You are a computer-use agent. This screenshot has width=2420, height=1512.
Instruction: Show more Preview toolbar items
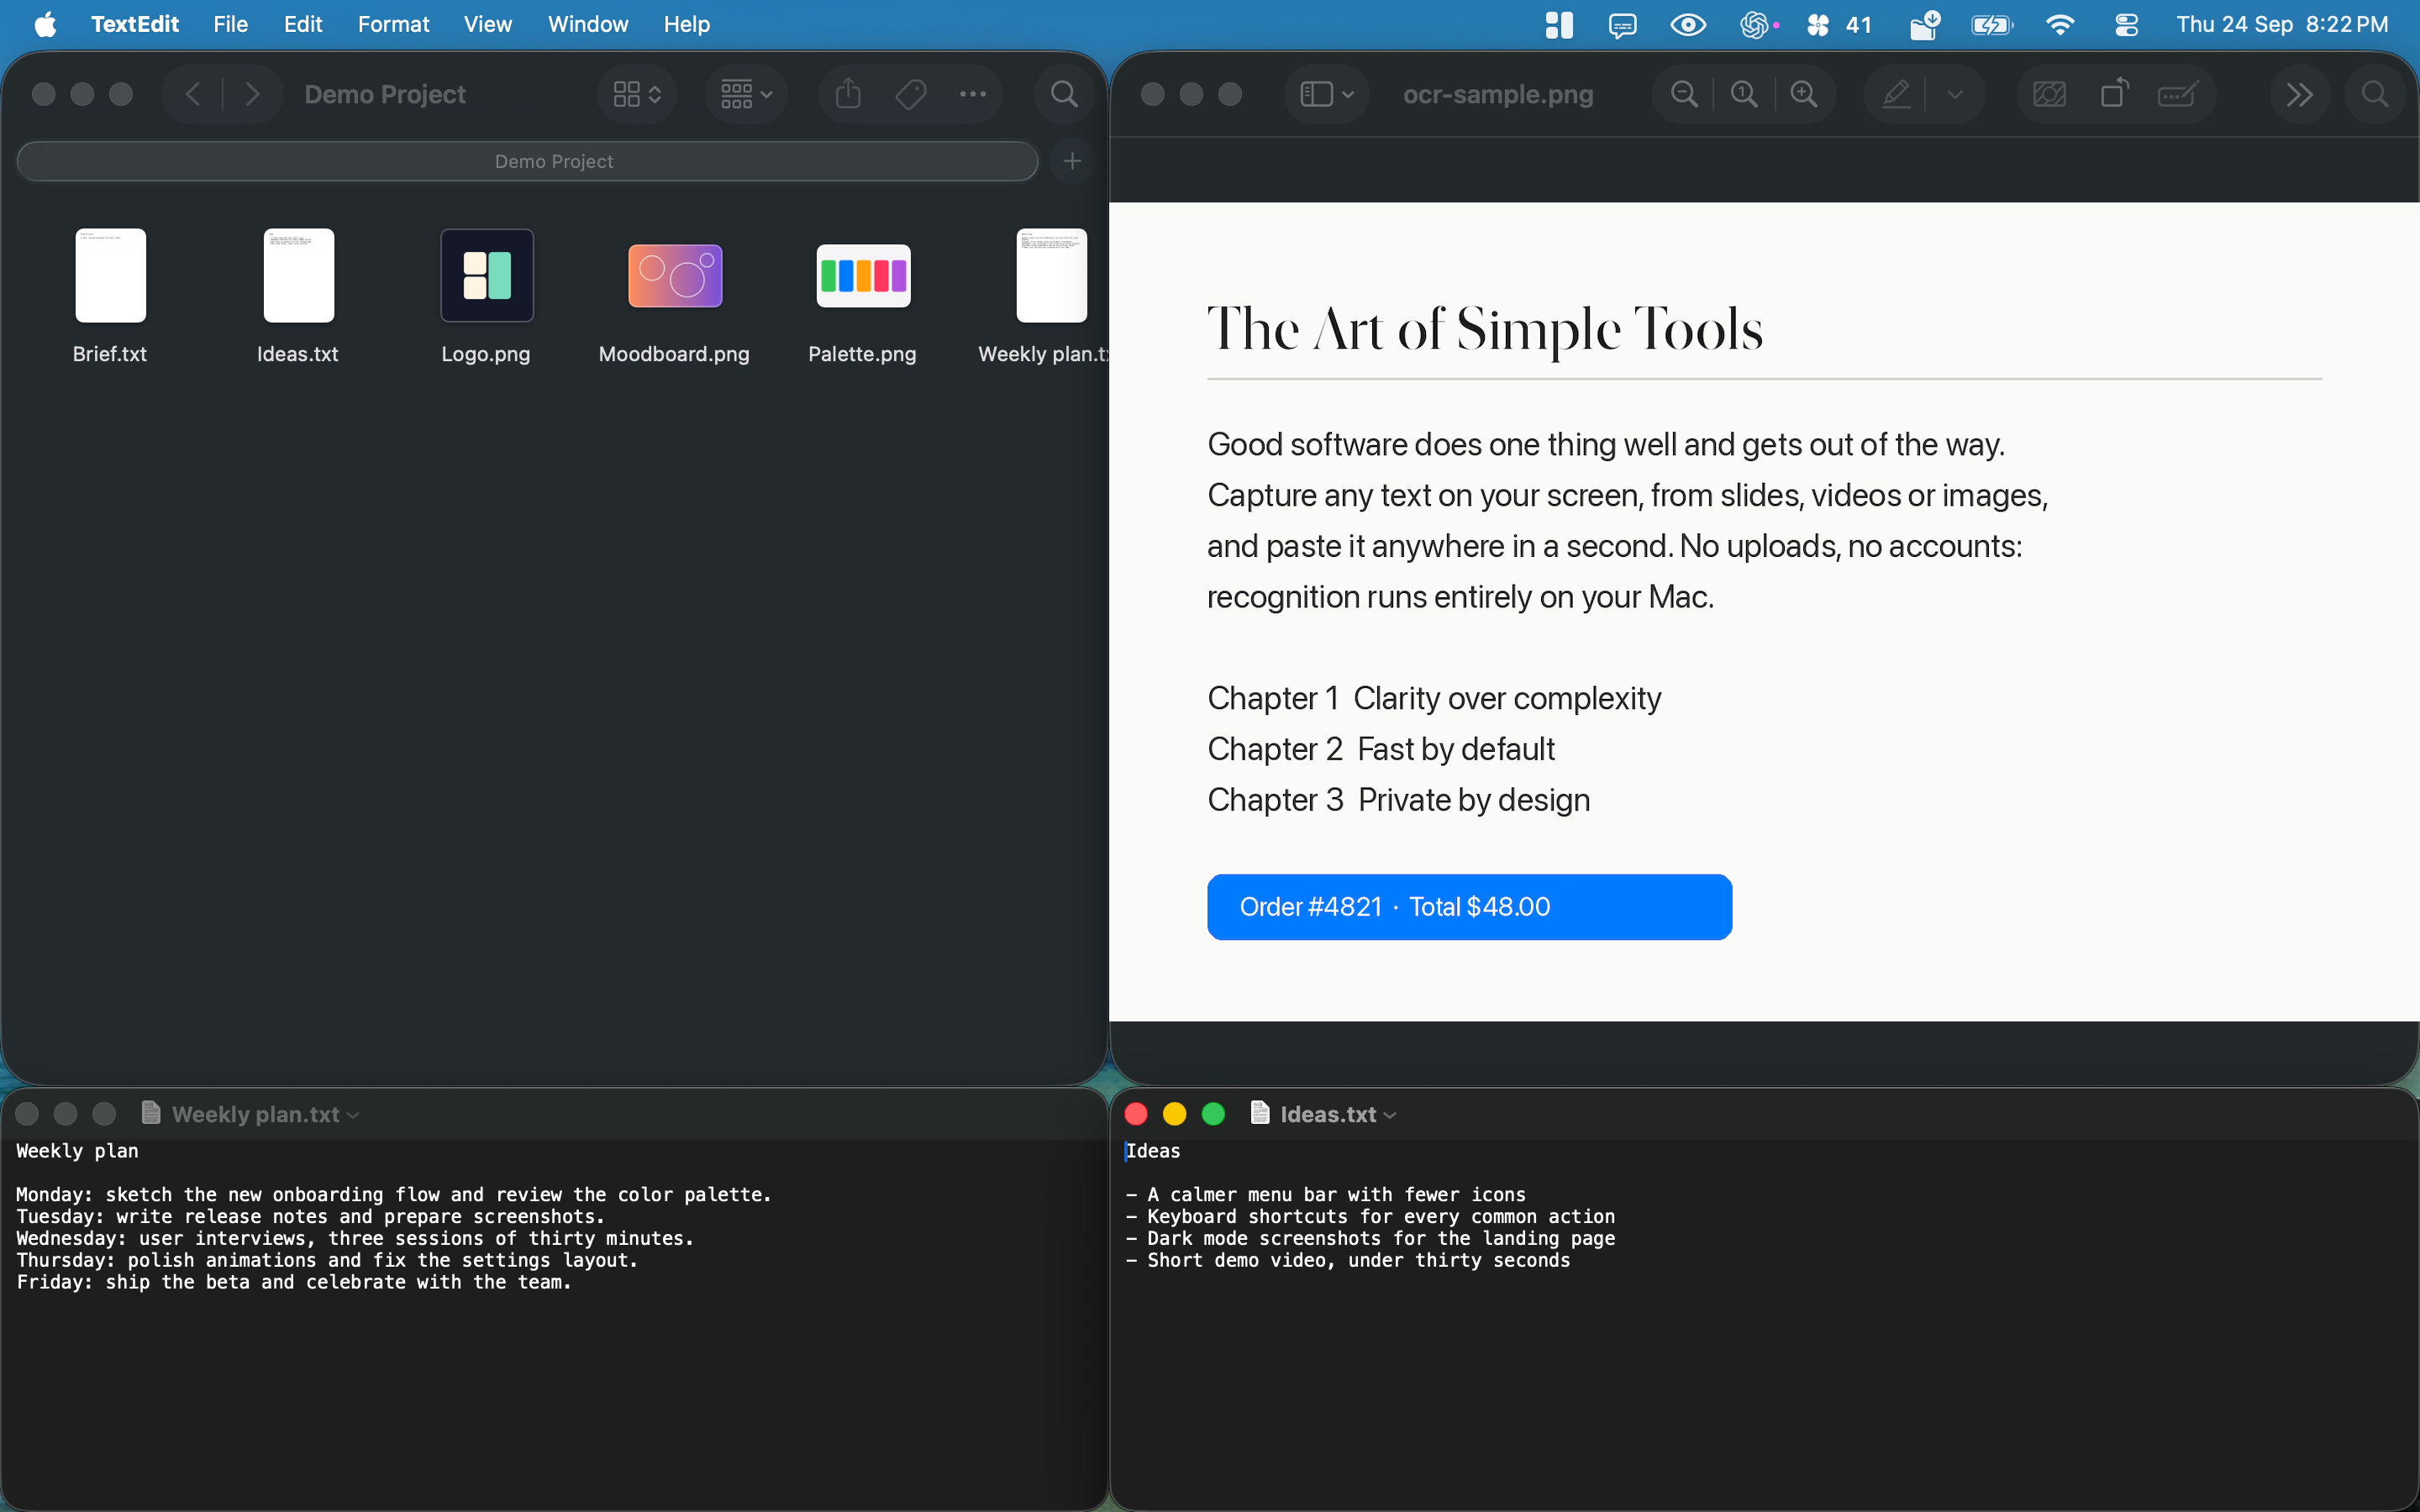(x=2299, y=94)
